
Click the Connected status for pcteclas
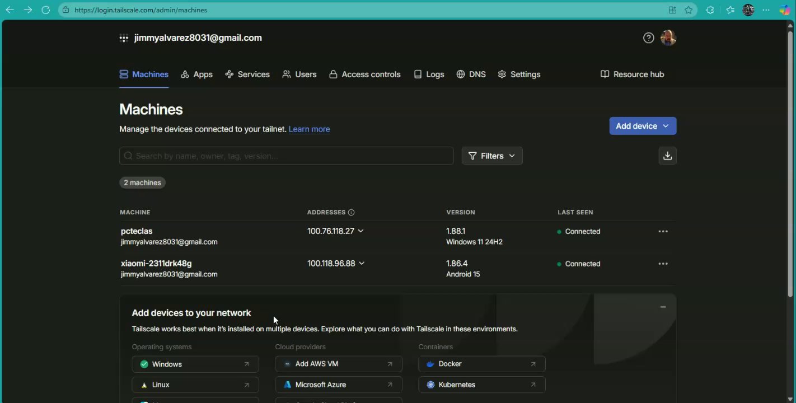pos(579,231)
